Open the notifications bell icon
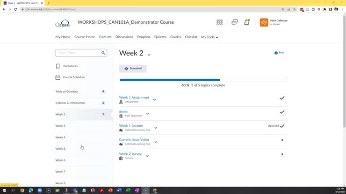This screenshot has width=346, height=194. (x=247, y=22)
